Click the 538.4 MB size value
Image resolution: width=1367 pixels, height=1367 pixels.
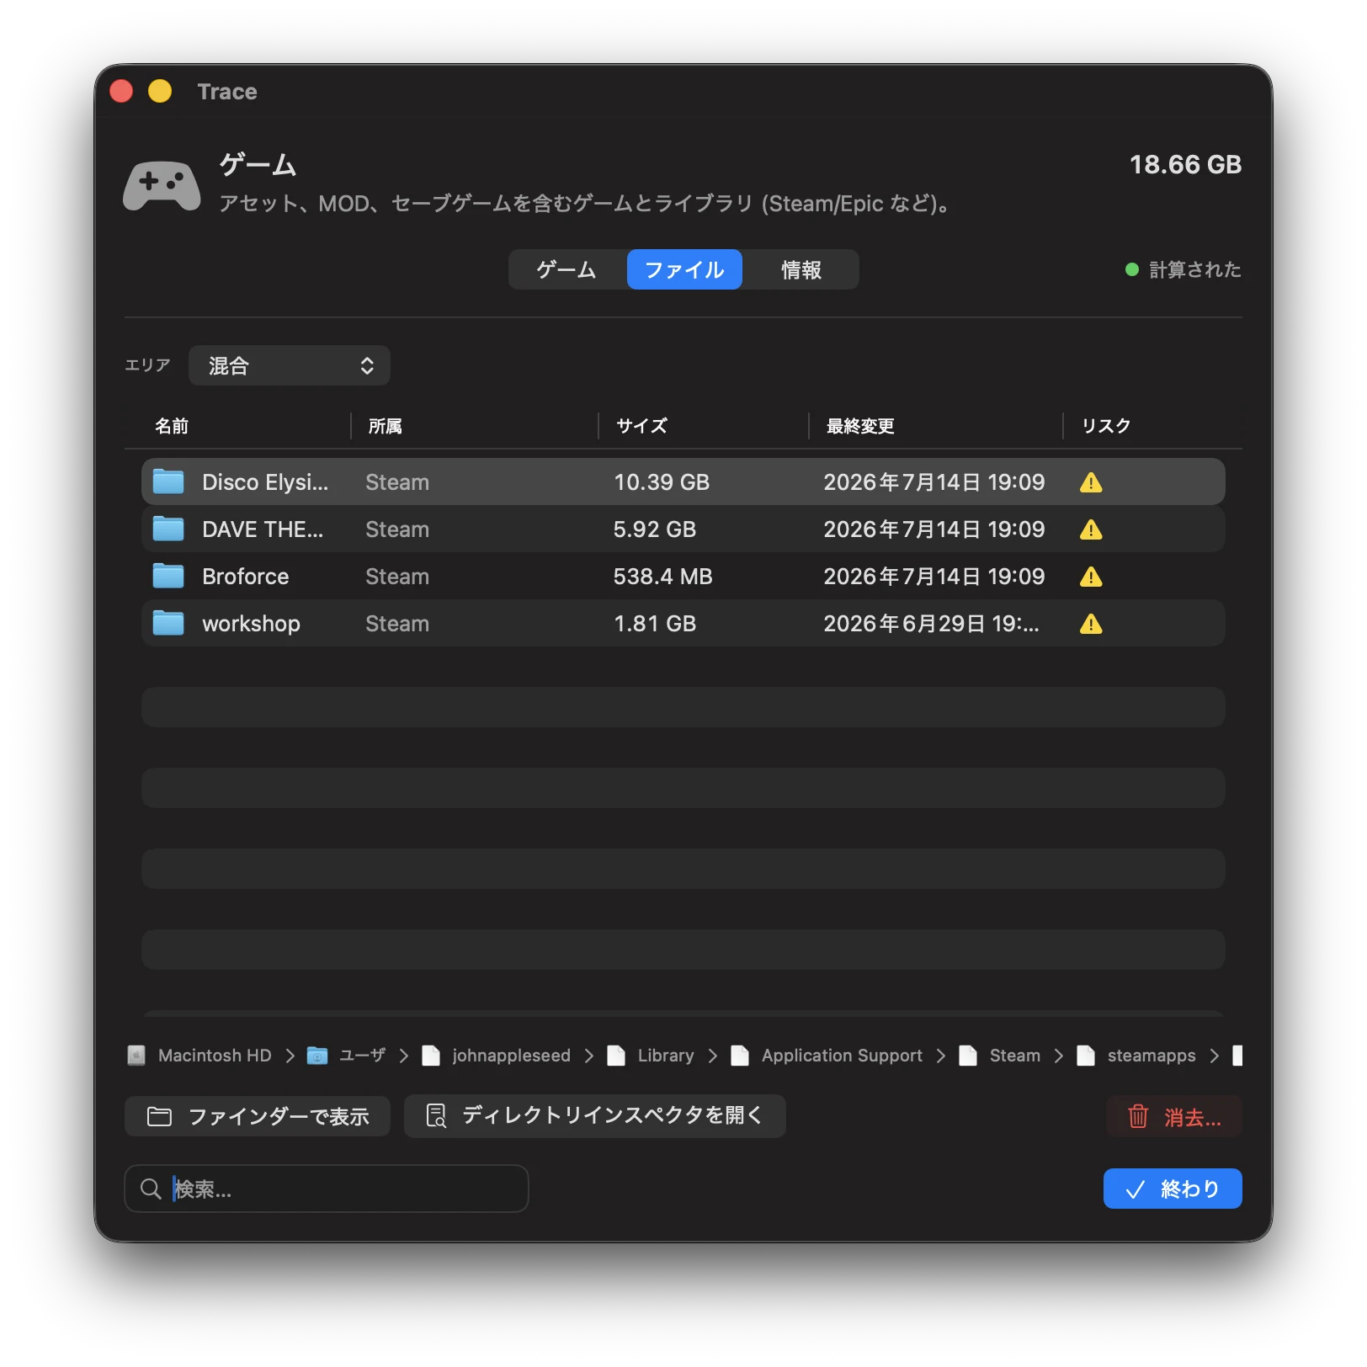tap(663, 576)
